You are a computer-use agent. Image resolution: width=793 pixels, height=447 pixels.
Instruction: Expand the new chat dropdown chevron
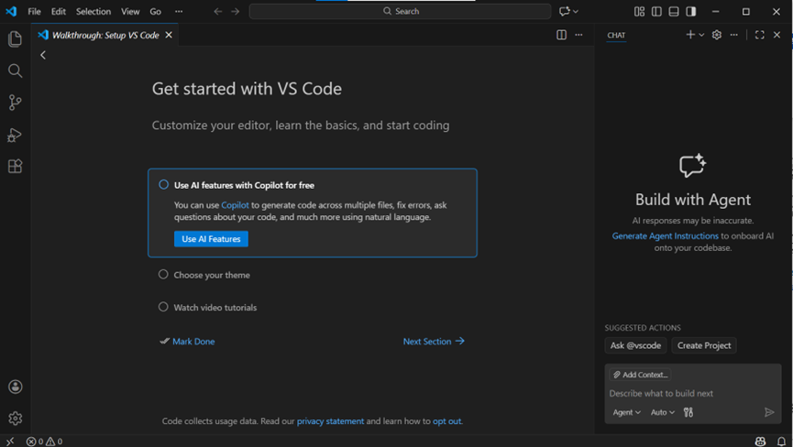[701, 35]
